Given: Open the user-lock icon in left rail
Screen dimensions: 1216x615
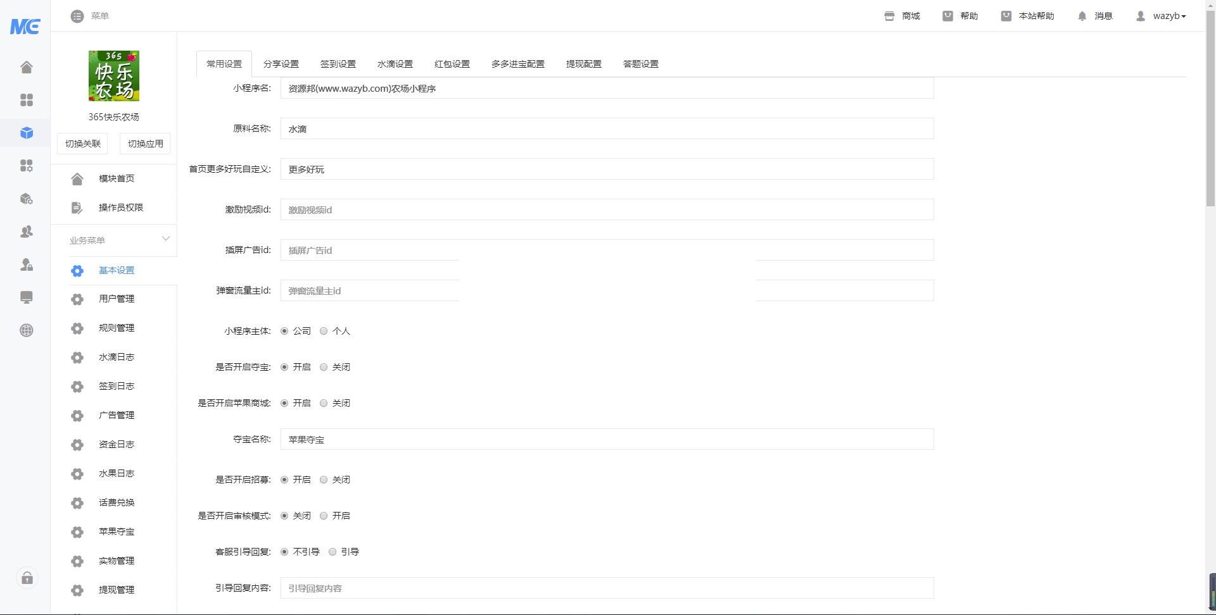Looking at the screenshot, I should 27,264.
